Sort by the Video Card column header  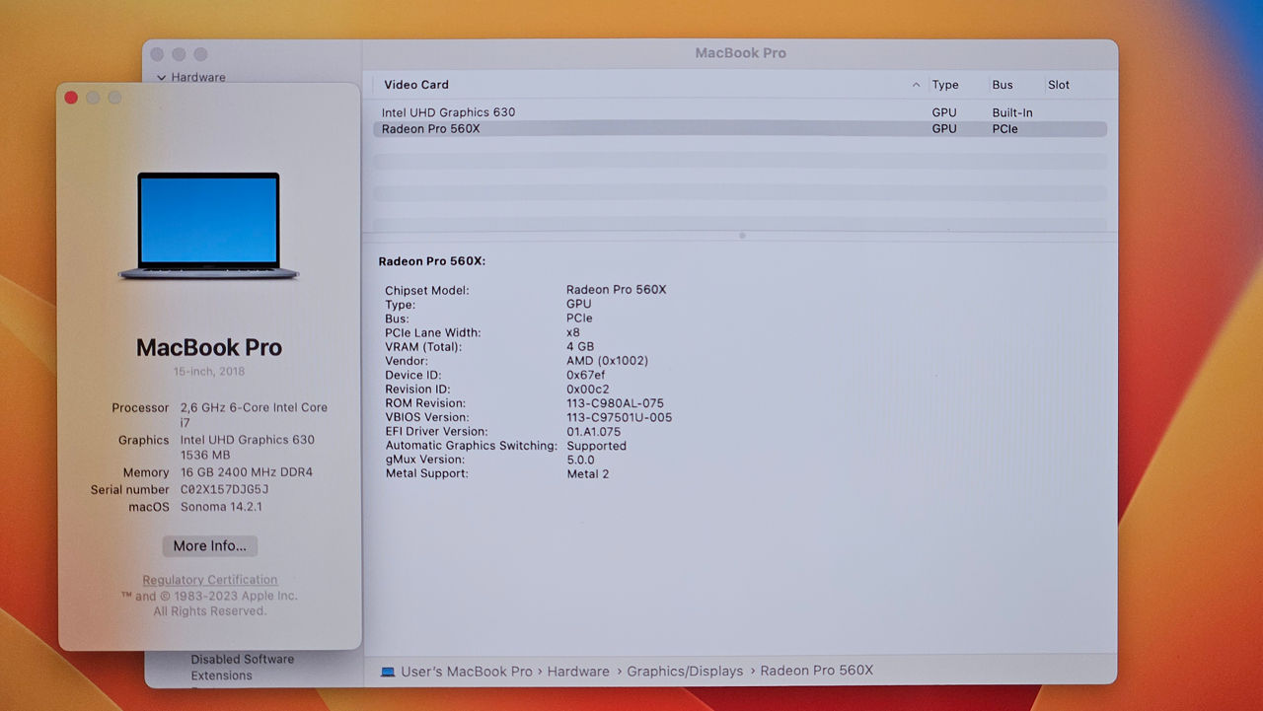tap(416, 85)
